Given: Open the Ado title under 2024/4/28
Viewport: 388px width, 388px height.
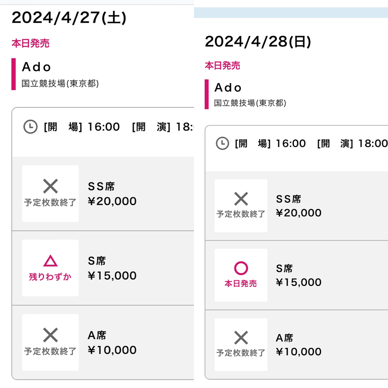Looking at the screenshot, I should tap(228, 88).
